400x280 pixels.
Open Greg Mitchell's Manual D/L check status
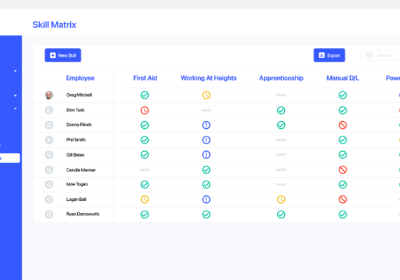(x=342, y=95)
